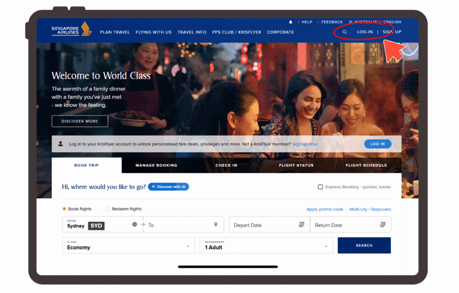Click the blue LOG IN banner button
459x293 pixels.
(378, 144)
